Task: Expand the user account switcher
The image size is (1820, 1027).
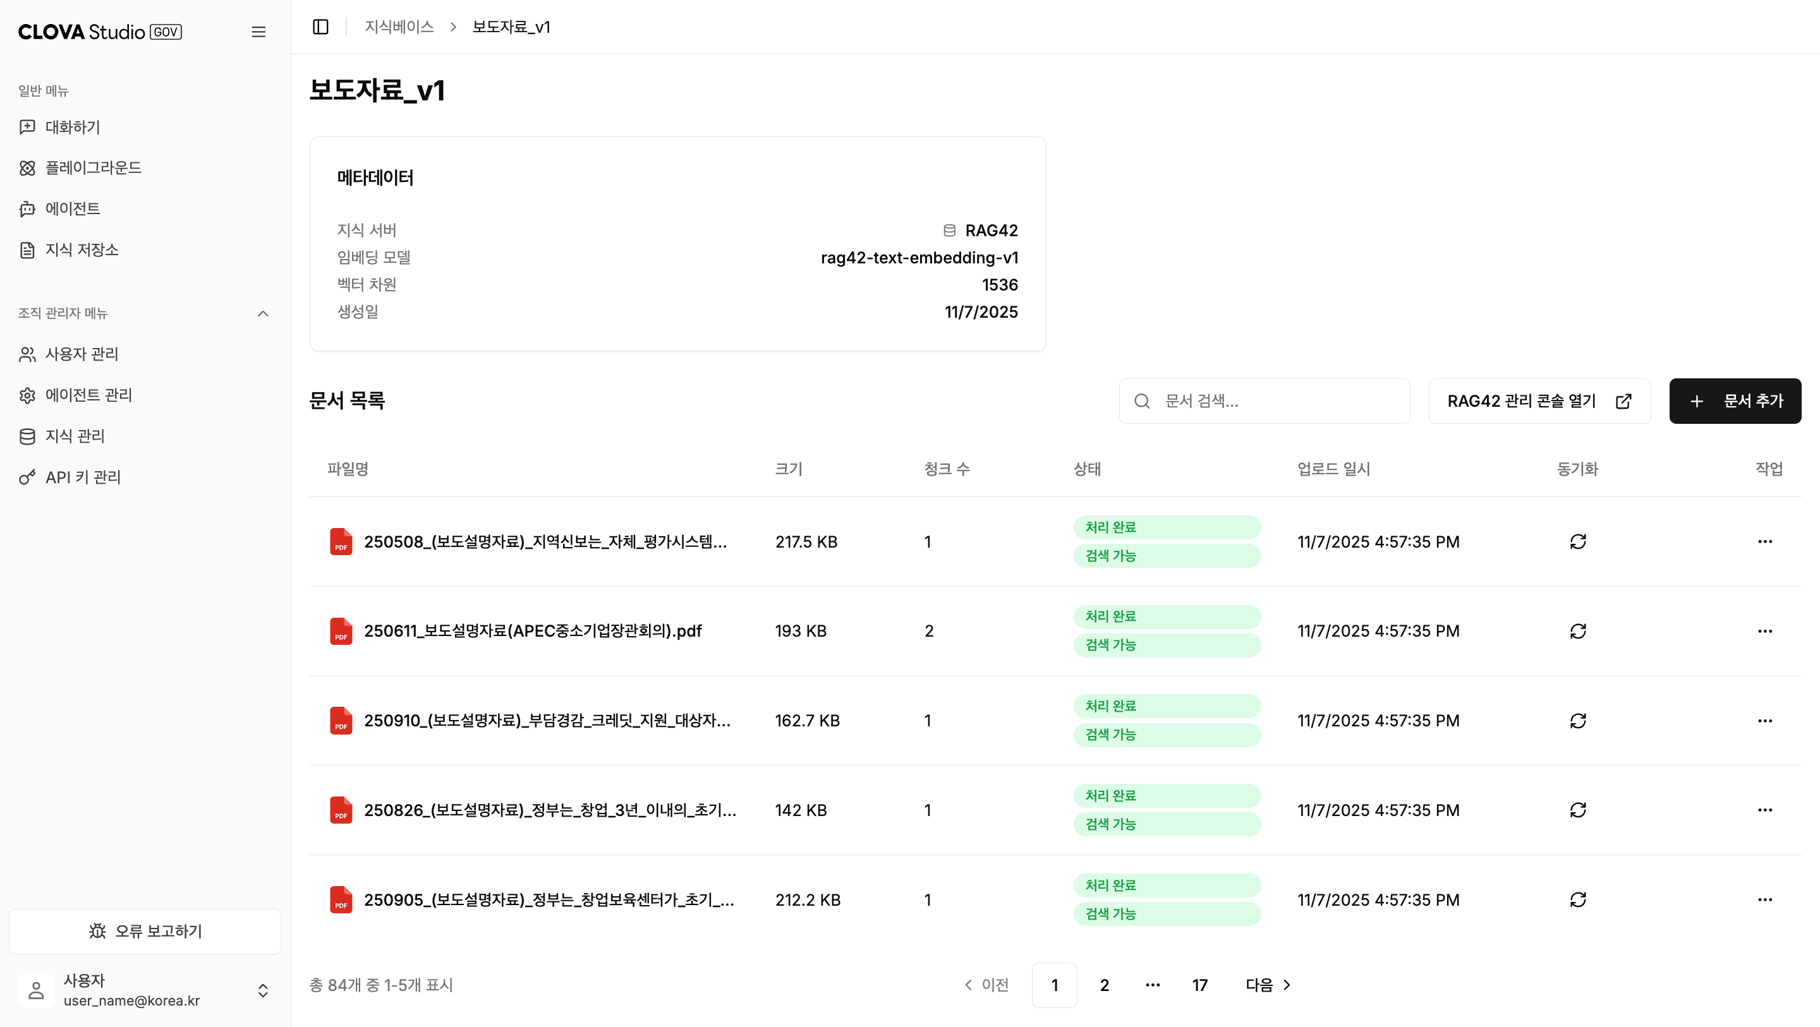Action: pos(263,990)
